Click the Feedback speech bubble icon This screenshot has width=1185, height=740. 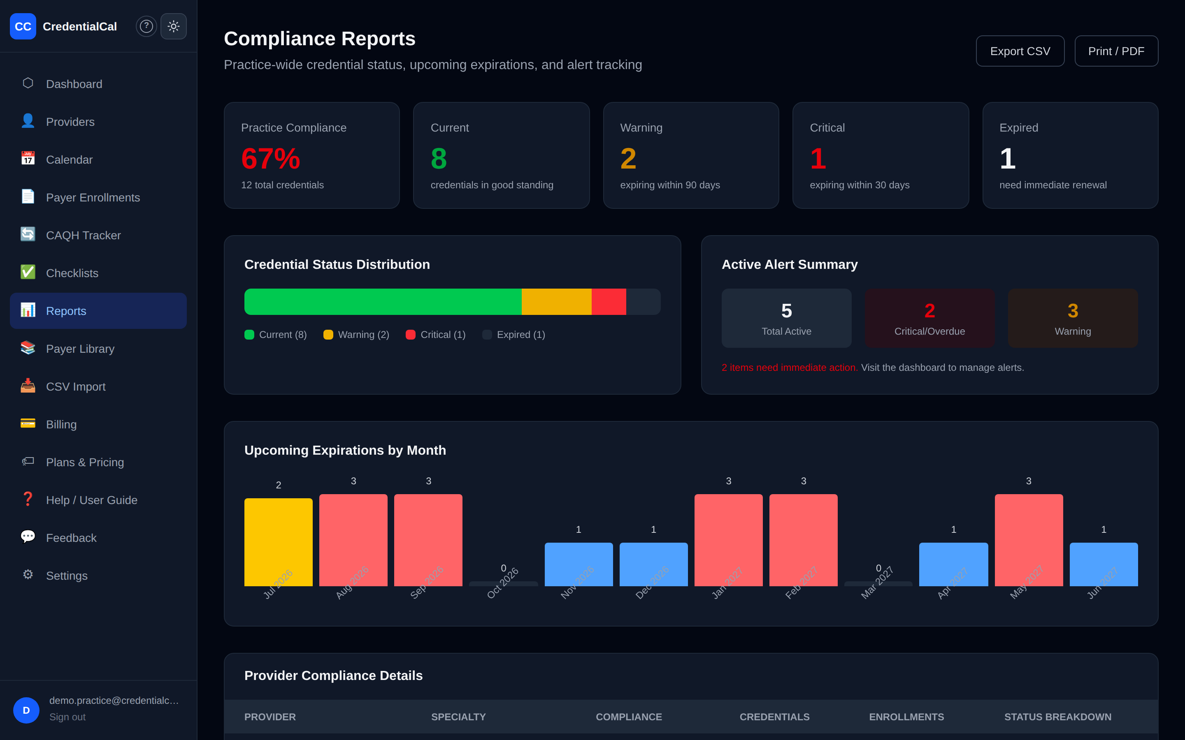coord(28,537)
